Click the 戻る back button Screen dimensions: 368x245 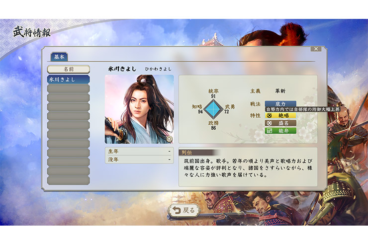coord(184,210)
